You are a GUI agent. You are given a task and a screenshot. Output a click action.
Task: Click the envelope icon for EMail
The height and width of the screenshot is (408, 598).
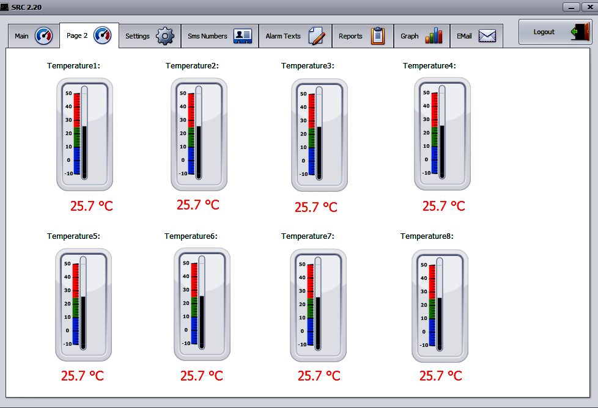click(487, 36)
